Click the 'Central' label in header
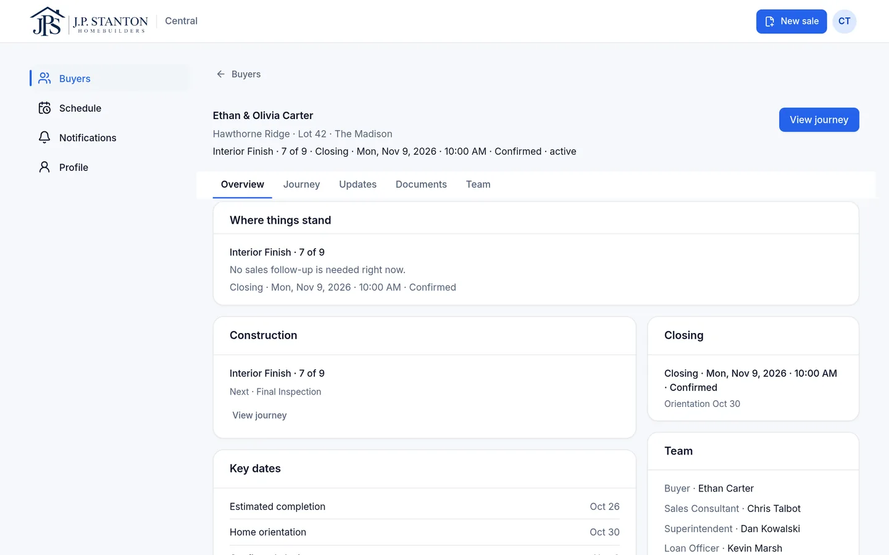889x555 pixels. tap(181, 21)
